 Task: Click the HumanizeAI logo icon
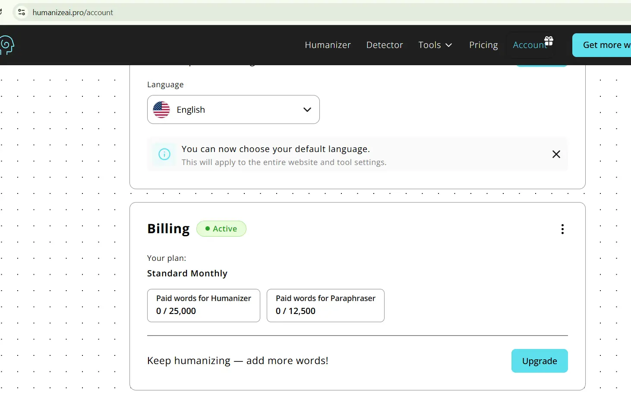[x=6, y=45]
